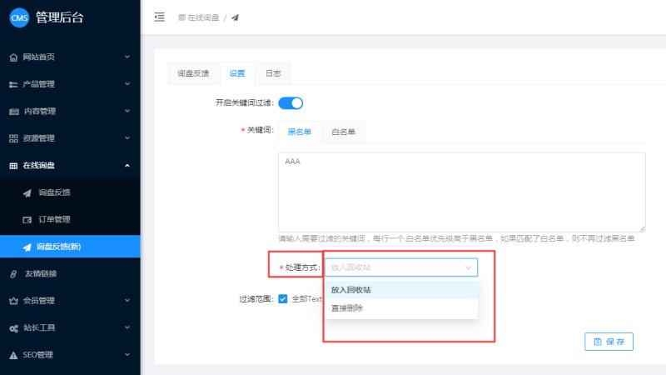Click the 会员管理 crown icon

pos(13,301)
